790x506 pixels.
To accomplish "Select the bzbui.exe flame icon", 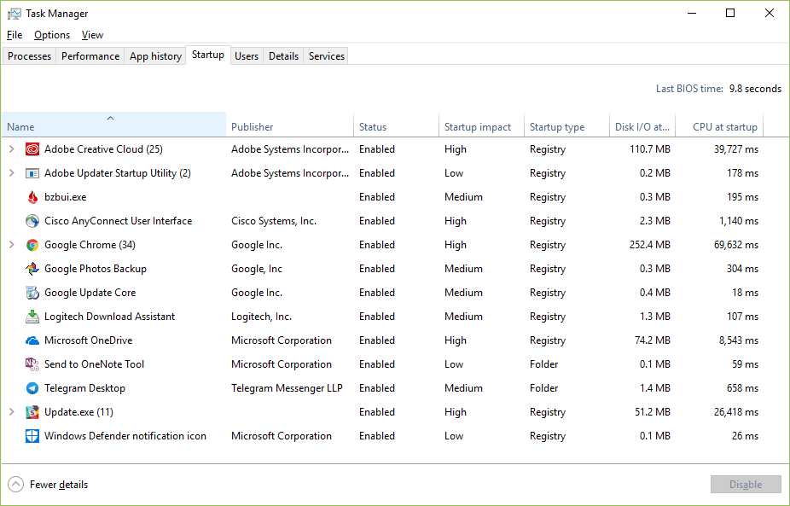I will [x=32, y=196].
